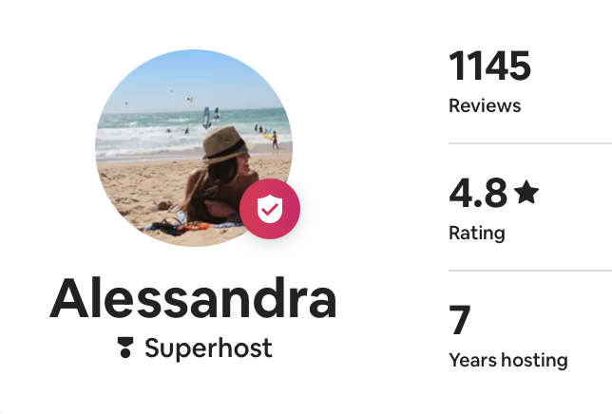The image size is (612, 414).
Task: Click the windsurf sail in the photo
Action: 206,117
